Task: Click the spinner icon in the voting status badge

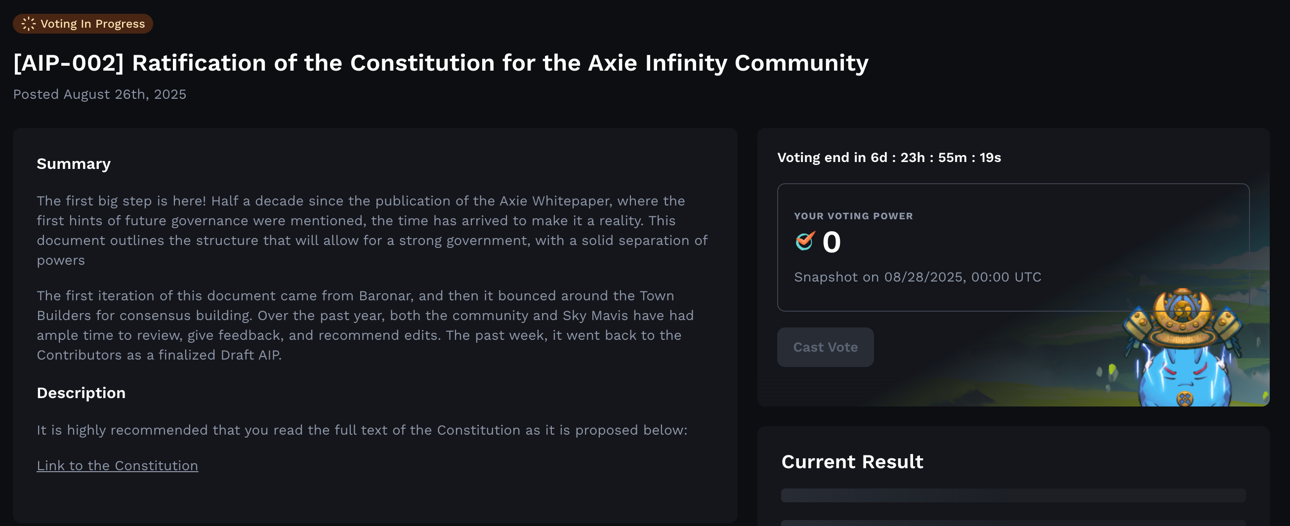Action: (x=29, y=24)
